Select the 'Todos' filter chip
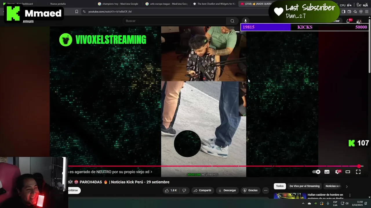Screen dimensions: 371x208 click(280, 186)
